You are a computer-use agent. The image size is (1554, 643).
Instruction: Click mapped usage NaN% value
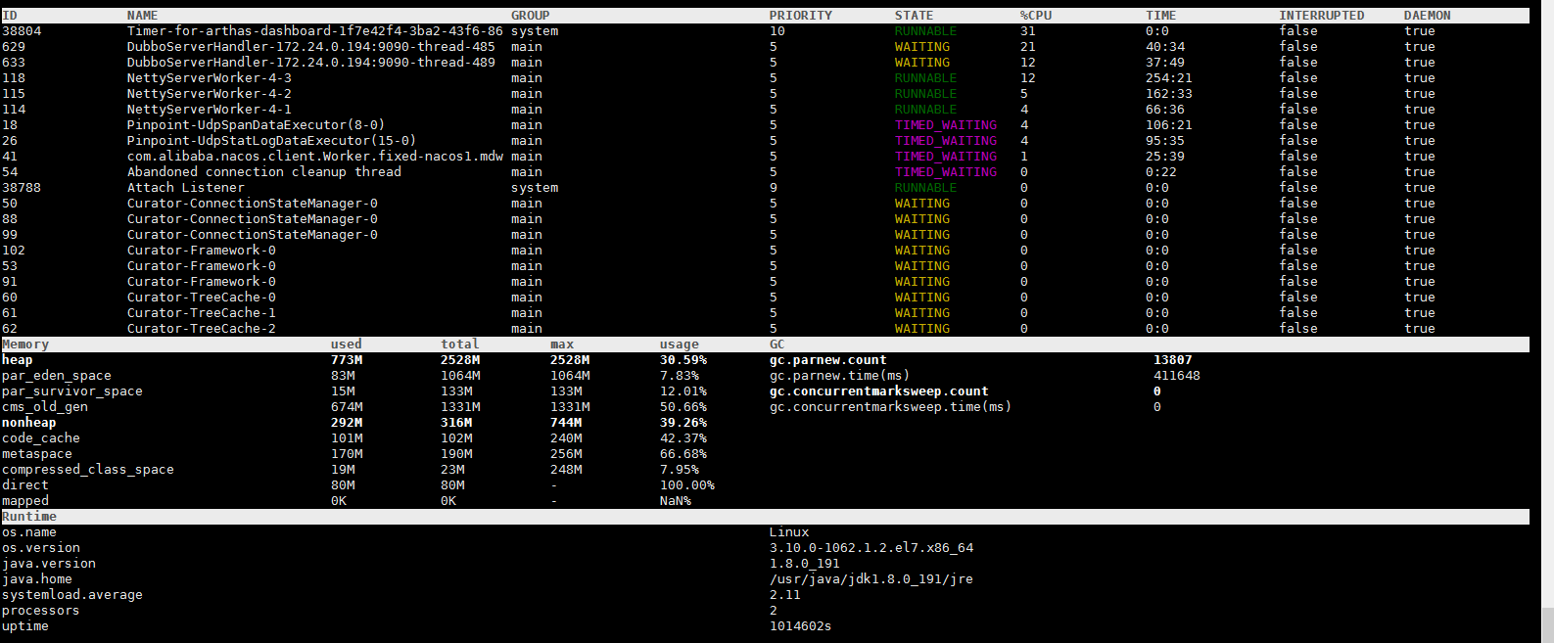click(x=675, y=501)
